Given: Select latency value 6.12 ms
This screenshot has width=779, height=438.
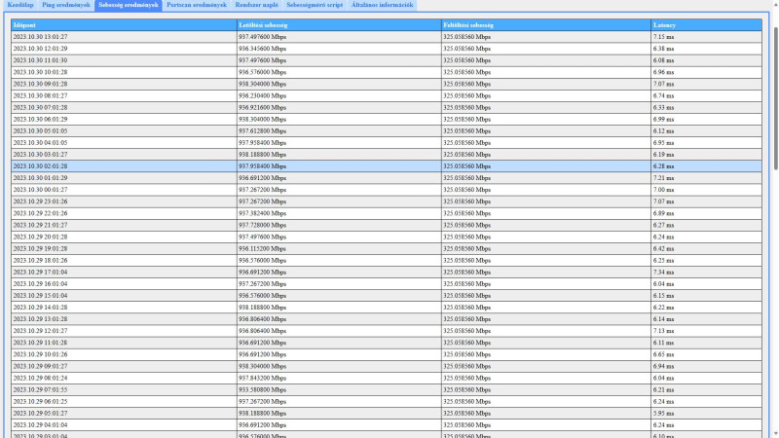Looking at the screenshot, I should click(664, 131).
